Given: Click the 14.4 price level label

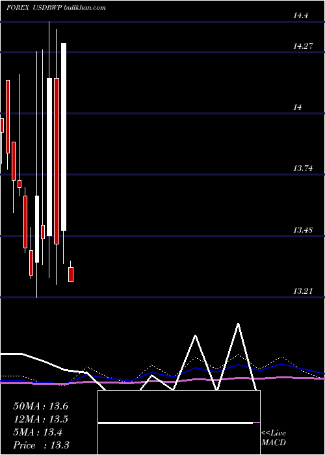Looking at the screenshot, I should coord(300,16).
